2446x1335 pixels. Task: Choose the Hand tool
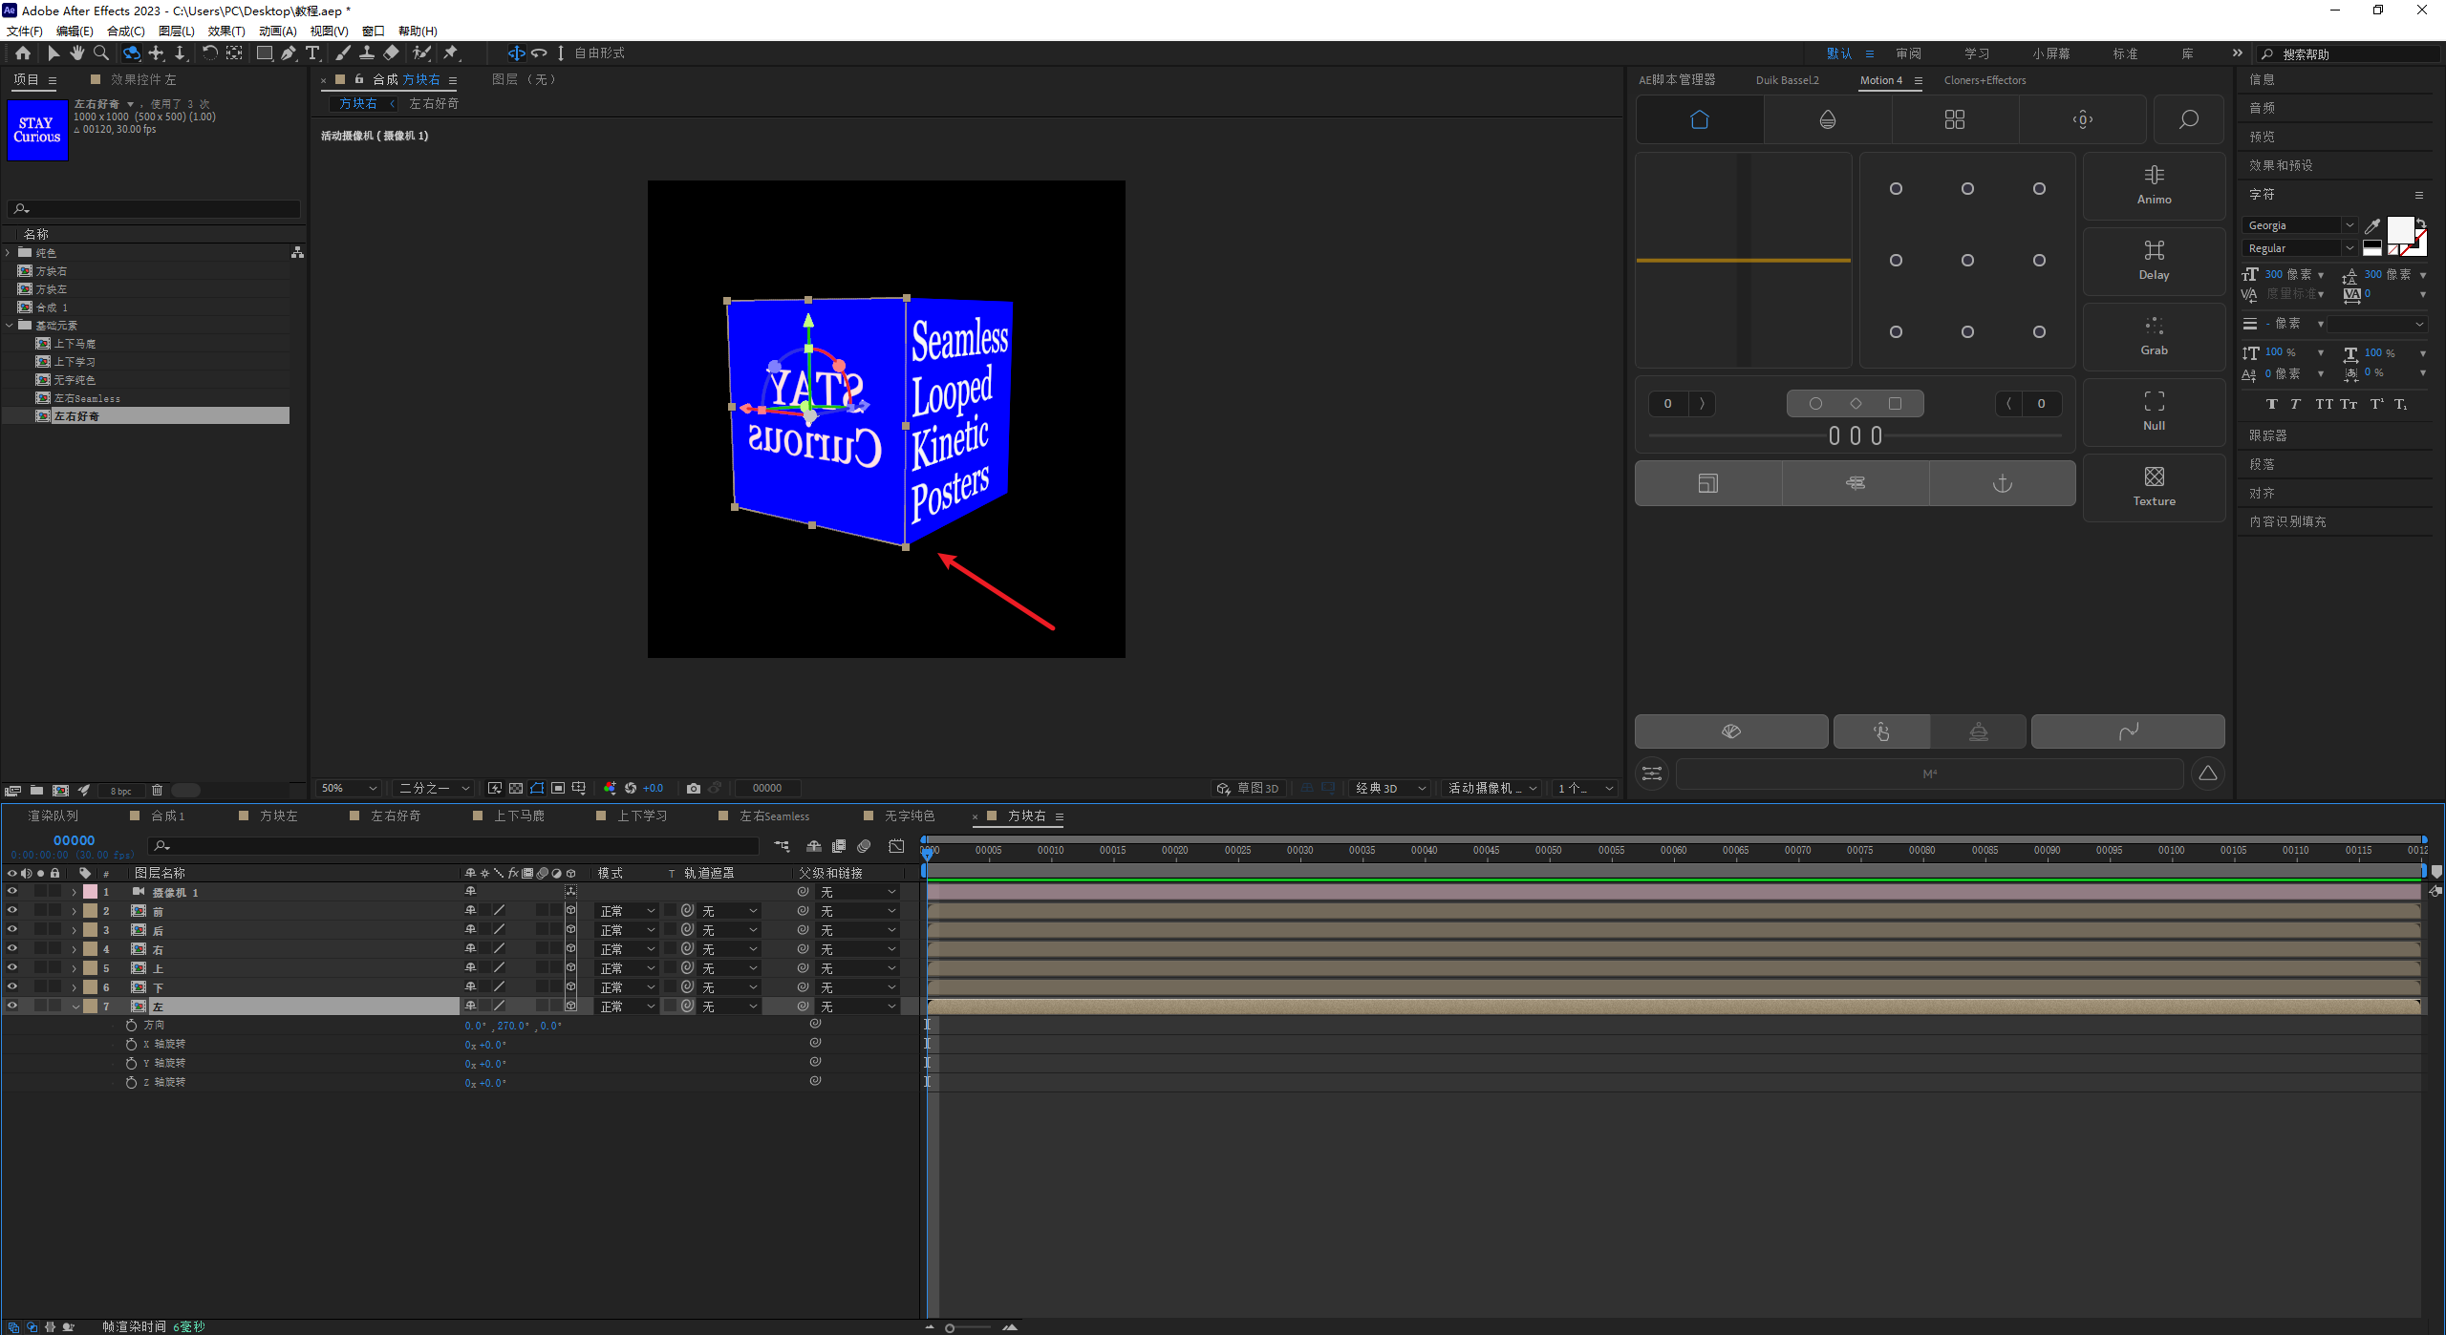(x=76, y=53)
